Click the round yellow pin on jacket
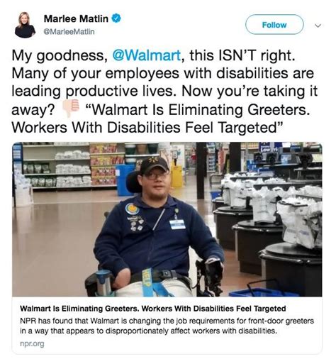 point(132,209)
